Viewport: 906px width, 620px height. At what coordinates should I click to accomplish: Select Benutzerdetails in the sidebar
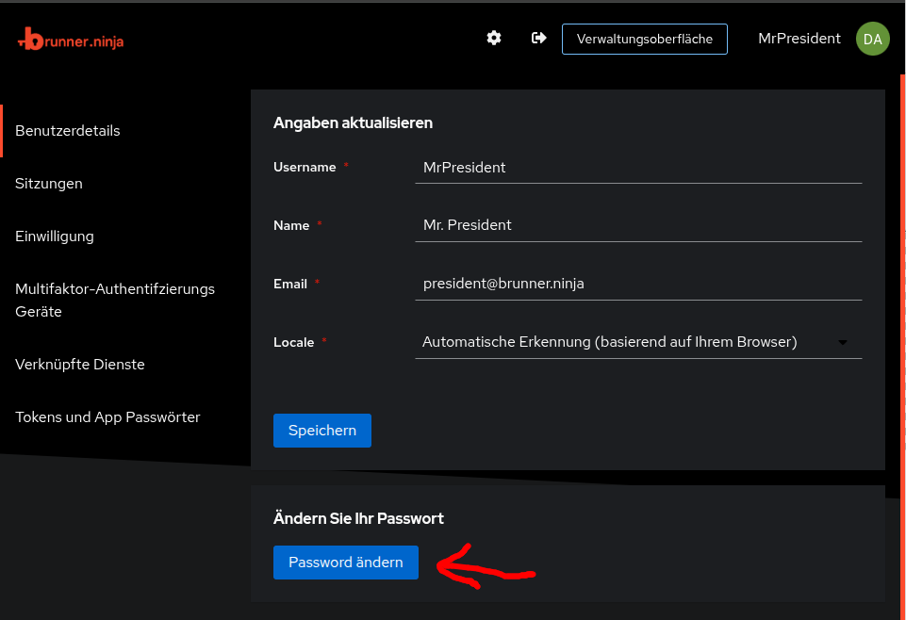point(68,131)
